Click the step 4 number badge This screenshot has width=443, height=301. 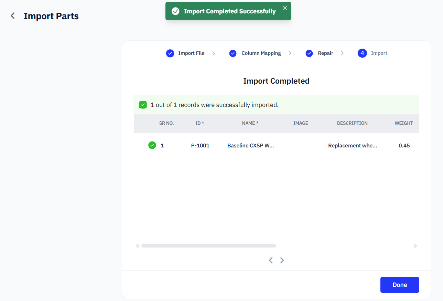pos(362,53)
